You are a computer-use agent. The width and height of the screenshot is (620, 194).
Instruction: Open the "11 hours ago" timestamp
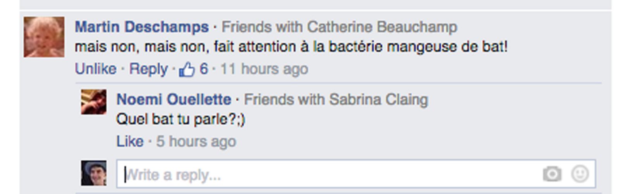pos(264,69)
